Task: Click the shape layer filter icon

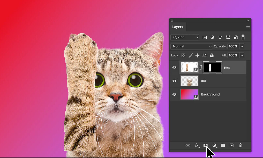Action: (x=228, y=37)
